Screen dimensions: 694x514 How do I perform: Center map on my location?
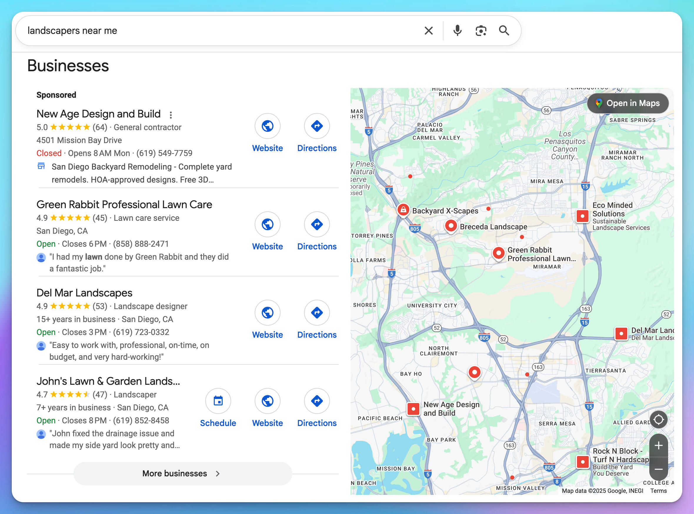[658, 420]
